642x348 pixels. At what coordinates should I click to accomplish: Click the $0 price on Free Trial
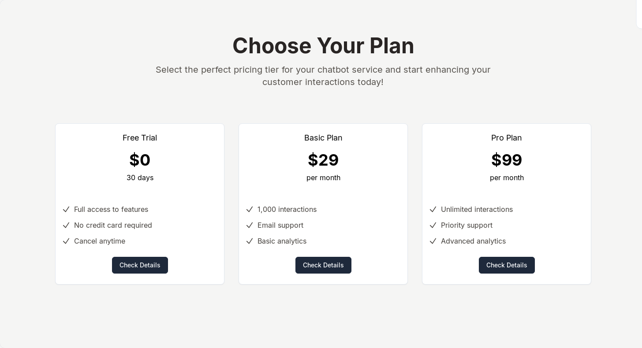pos(140,160)
